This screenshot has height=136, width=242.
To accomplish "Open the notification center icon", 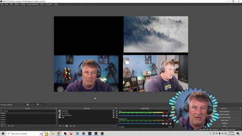I will 238,133.
